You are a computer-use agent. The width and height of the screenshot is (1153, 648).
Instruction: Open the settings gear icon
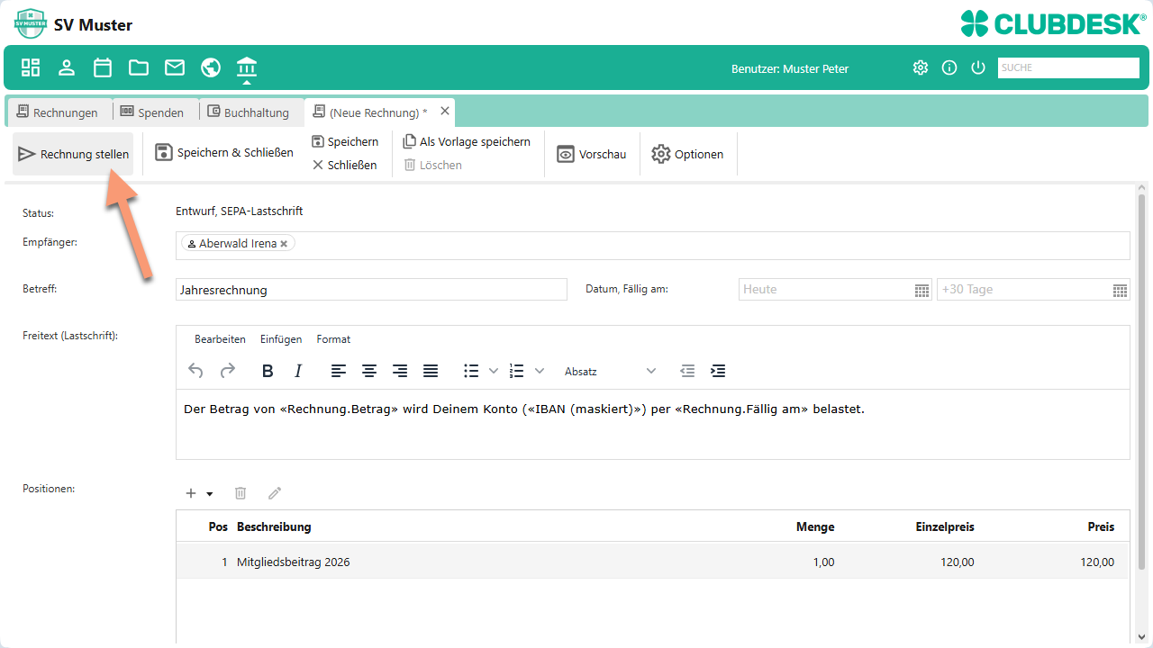tap(920, 67)
